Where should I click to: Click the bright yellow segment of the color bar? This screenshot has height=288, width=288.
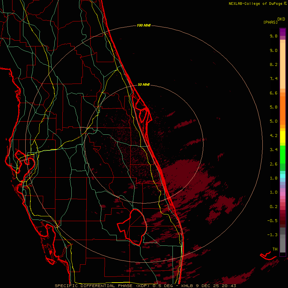click(283, 137)
